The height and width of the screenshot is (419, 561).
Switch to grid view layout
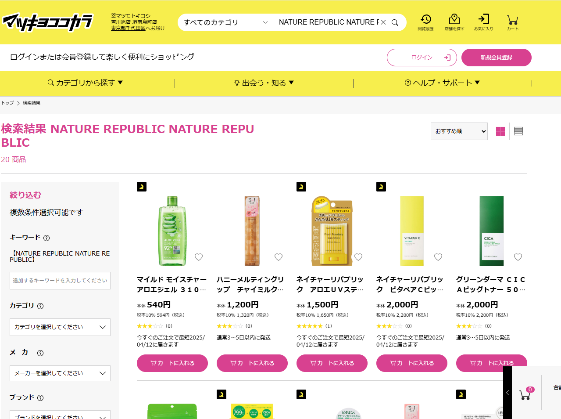(500, 131)
